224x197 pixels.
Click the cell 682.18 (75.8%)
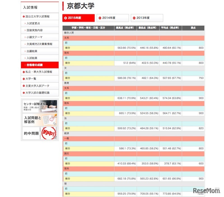click(125, 179)
